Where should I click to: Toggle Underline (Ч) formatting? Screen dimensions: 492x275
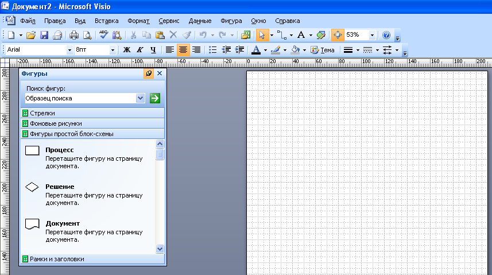click(x=153, y=49)
